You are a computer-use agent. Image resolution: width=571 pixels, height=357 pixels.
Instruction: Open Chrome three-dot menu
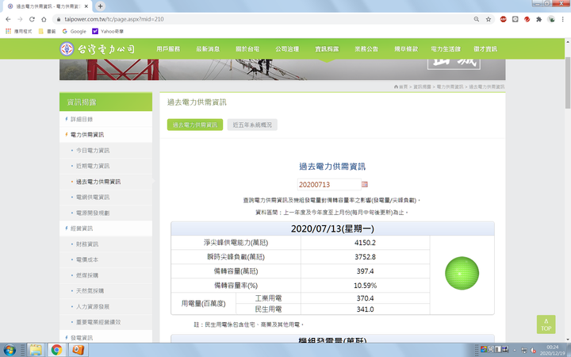[562, 19]
